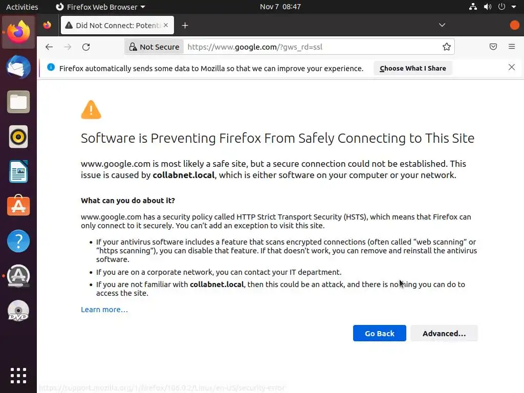The height and width of the screenshot is (393, 524).
Task: Open Ubuntu Software from the dock
Action: (18, 206)
